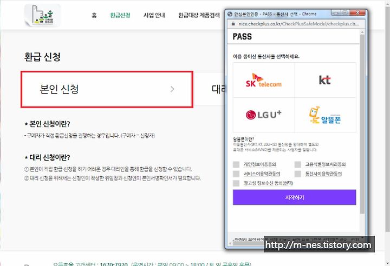Screen dimensions: 390x266
Task: Click the popup horizontal scrollbar
Action: coord(249,243)
